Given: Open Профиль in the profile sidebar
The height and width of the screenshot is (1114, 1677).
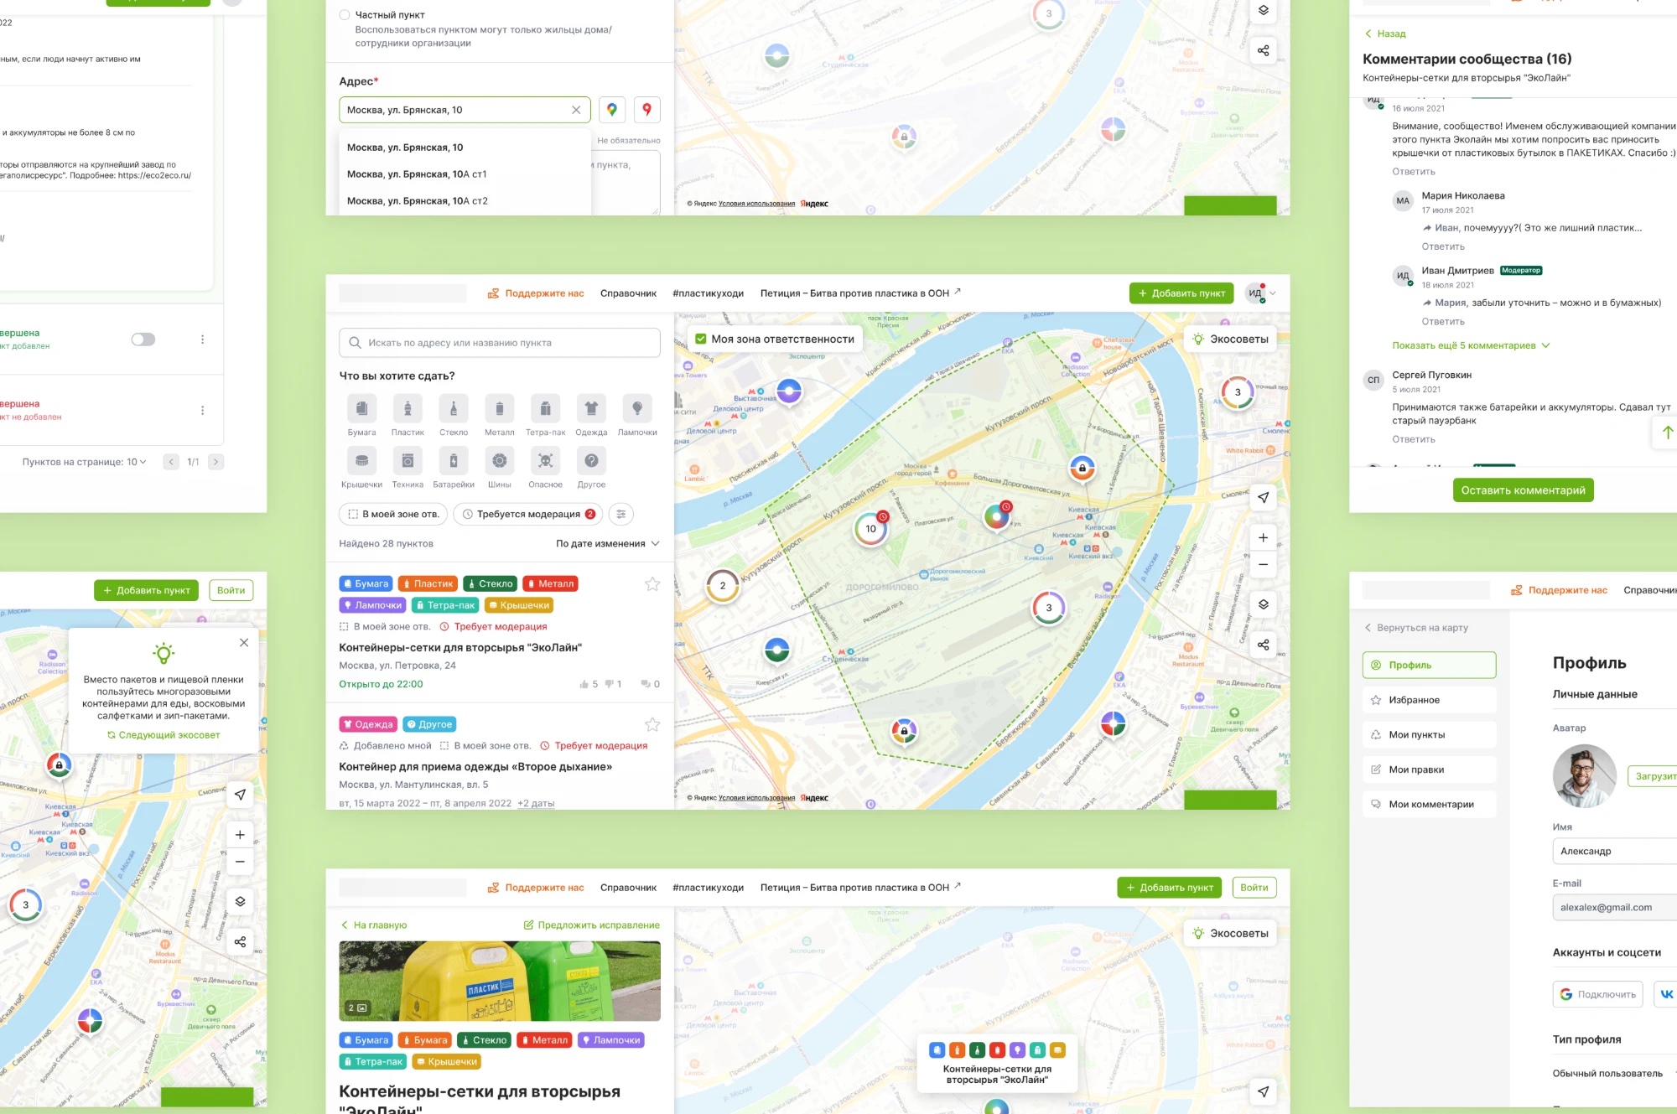Looking at the screenshot, I should click(1429, 666).
